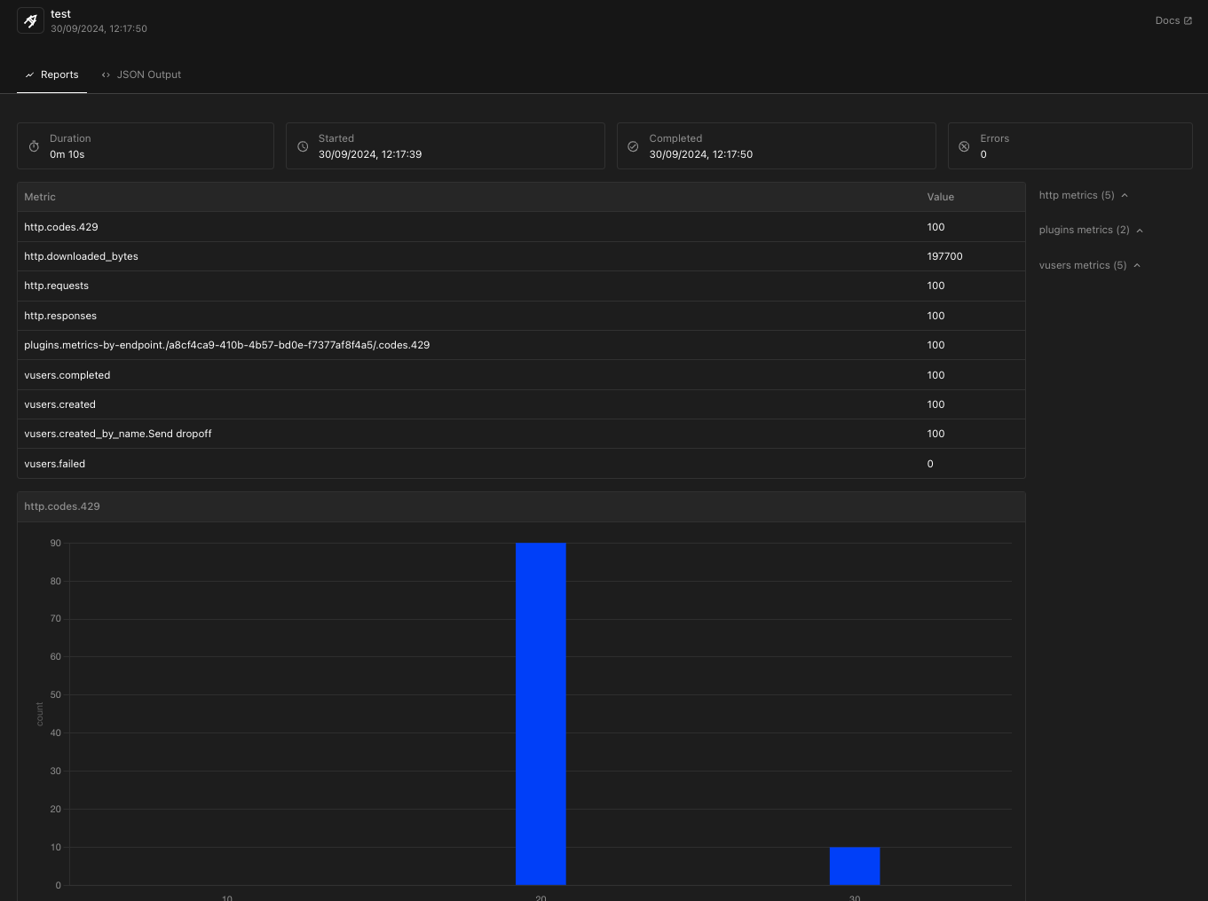The height and width of the screenshot is (901, 1208).
Task: Click the Artillery logo icon beside test
Action: [30, 20]
